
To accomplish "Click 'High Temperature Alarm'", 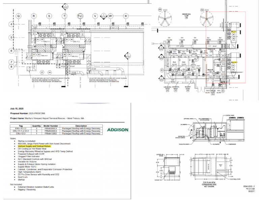I will point(29,172).
